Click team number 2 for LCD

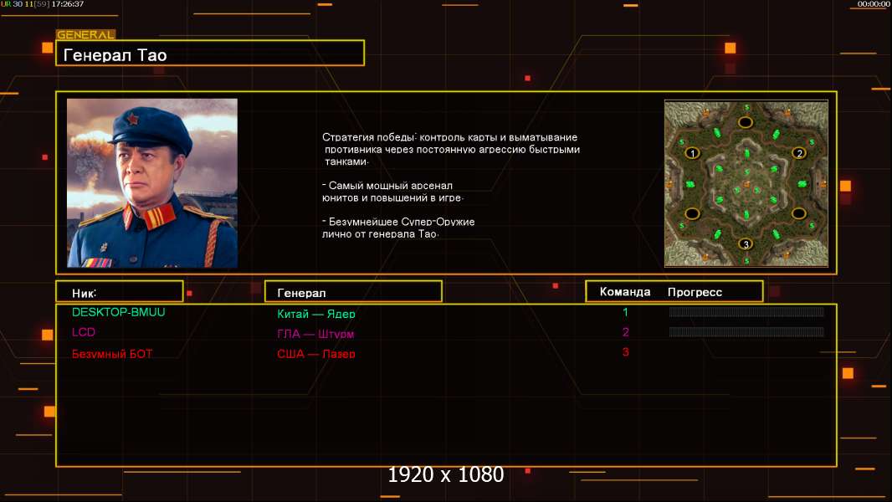[x=626, y=332]
